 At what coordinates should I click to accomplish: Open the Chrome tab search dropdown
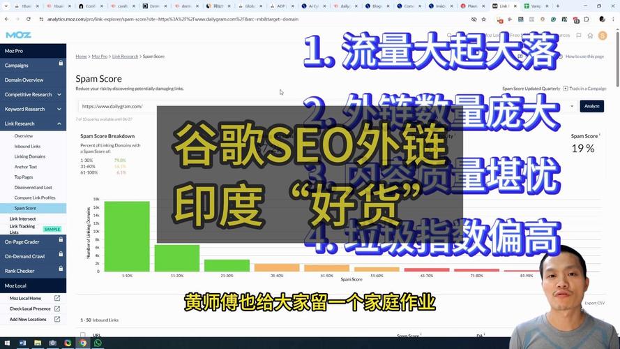click(x=6, y=6)
